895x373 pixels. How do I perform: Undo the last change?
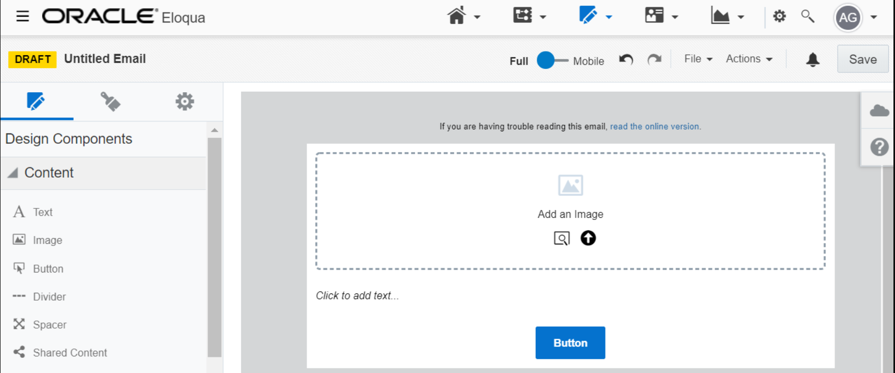pyautogui.click(x=626, y=59)
